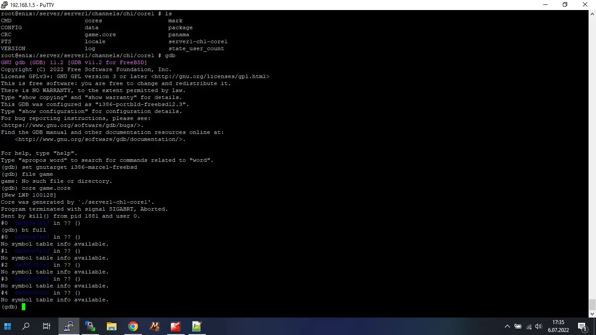The width and height of the screenshot is (596, 335).
Task: Open File Explorer from the taskbar
Action: pyautogui.click(x=112, y=326)
